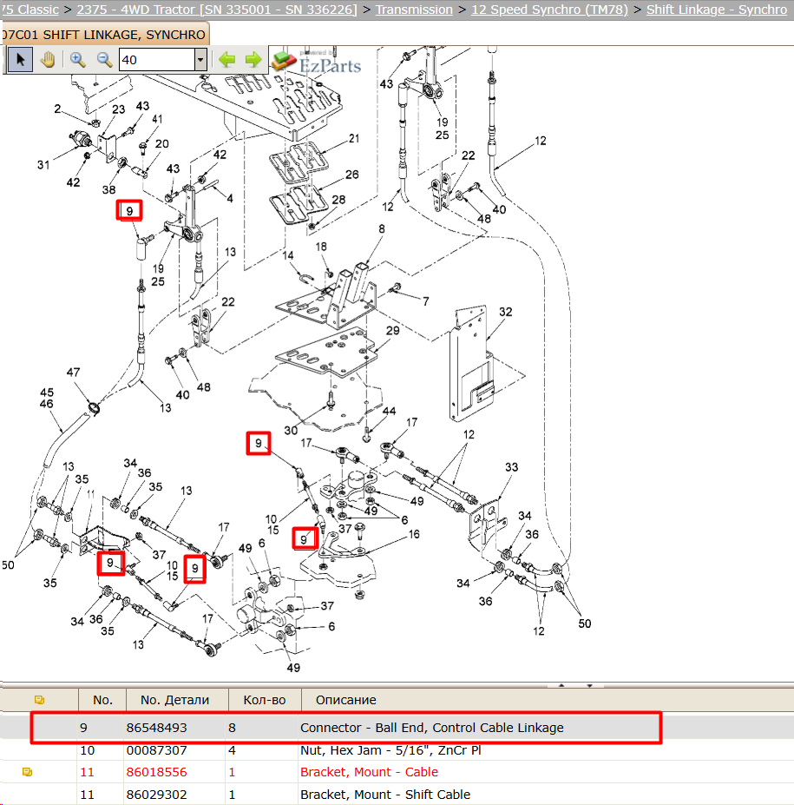Screen dimensions: 794x805
Task: Sort by the No. column header
Action: click(102, 700)
